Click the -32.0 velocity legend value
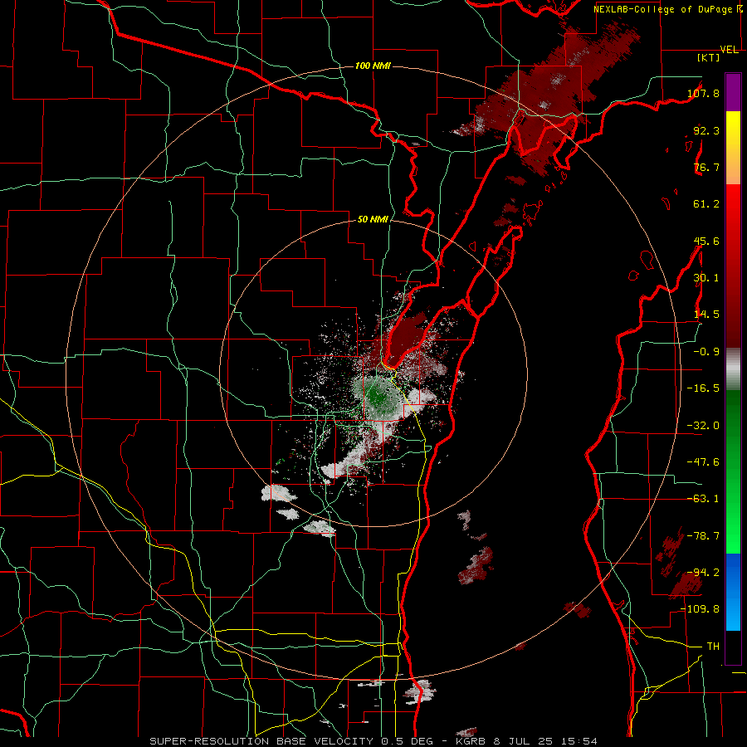 click(x=703, y=426)
